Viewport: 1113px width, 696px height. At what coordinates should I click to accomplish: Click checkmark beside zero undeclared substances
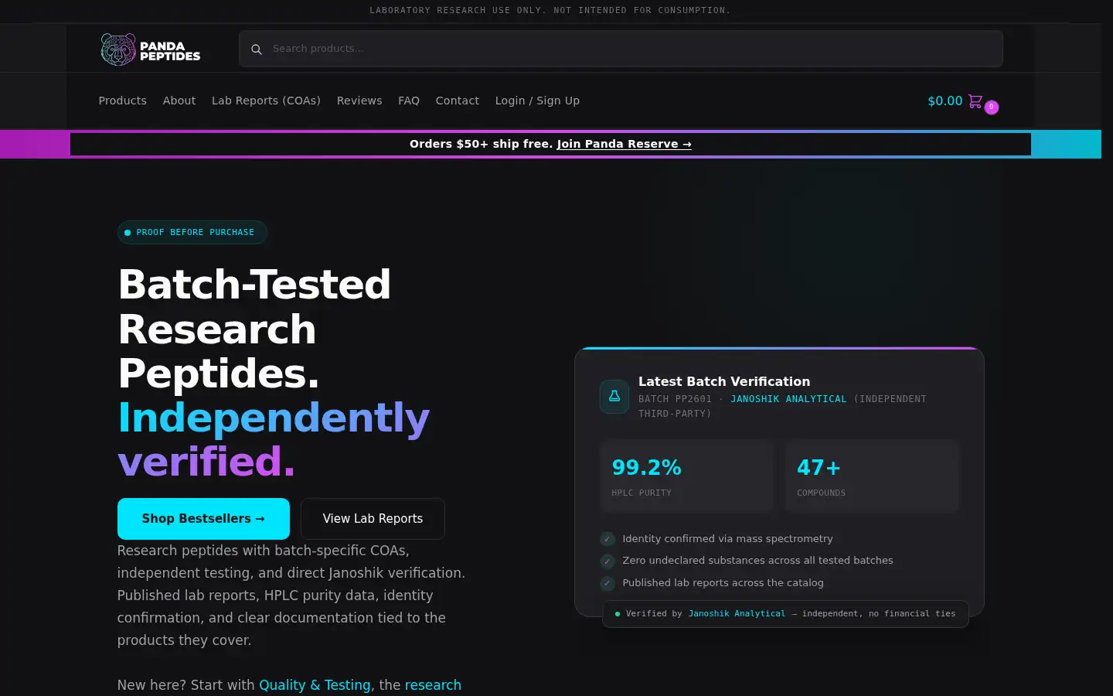pyautogui.click(x=608, y=561)
